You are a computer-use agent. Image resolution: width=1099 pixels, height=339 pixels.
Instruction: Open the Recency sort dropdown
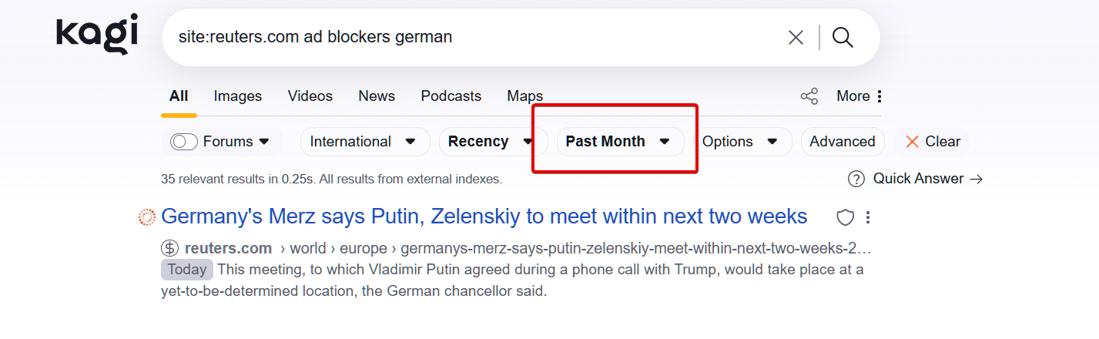(491, 142)
